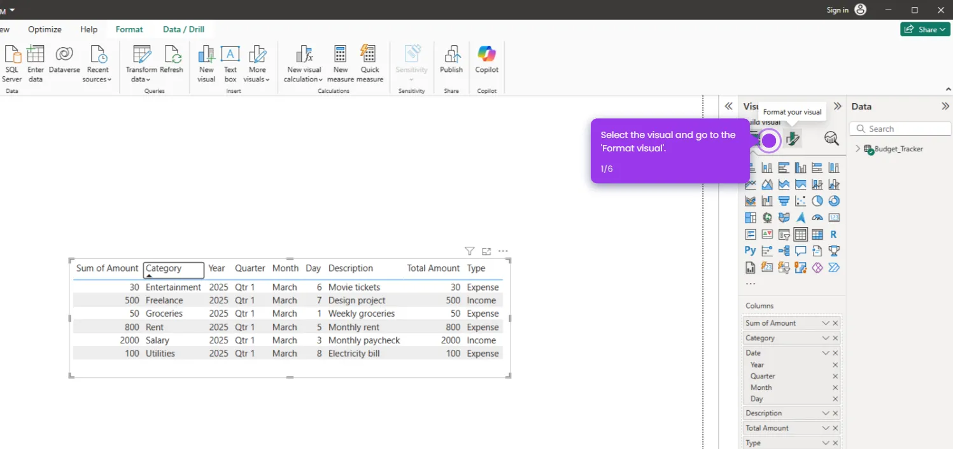Screen dimensions: 953x449
Task: Select the R script visual
Action: [833, 234]
